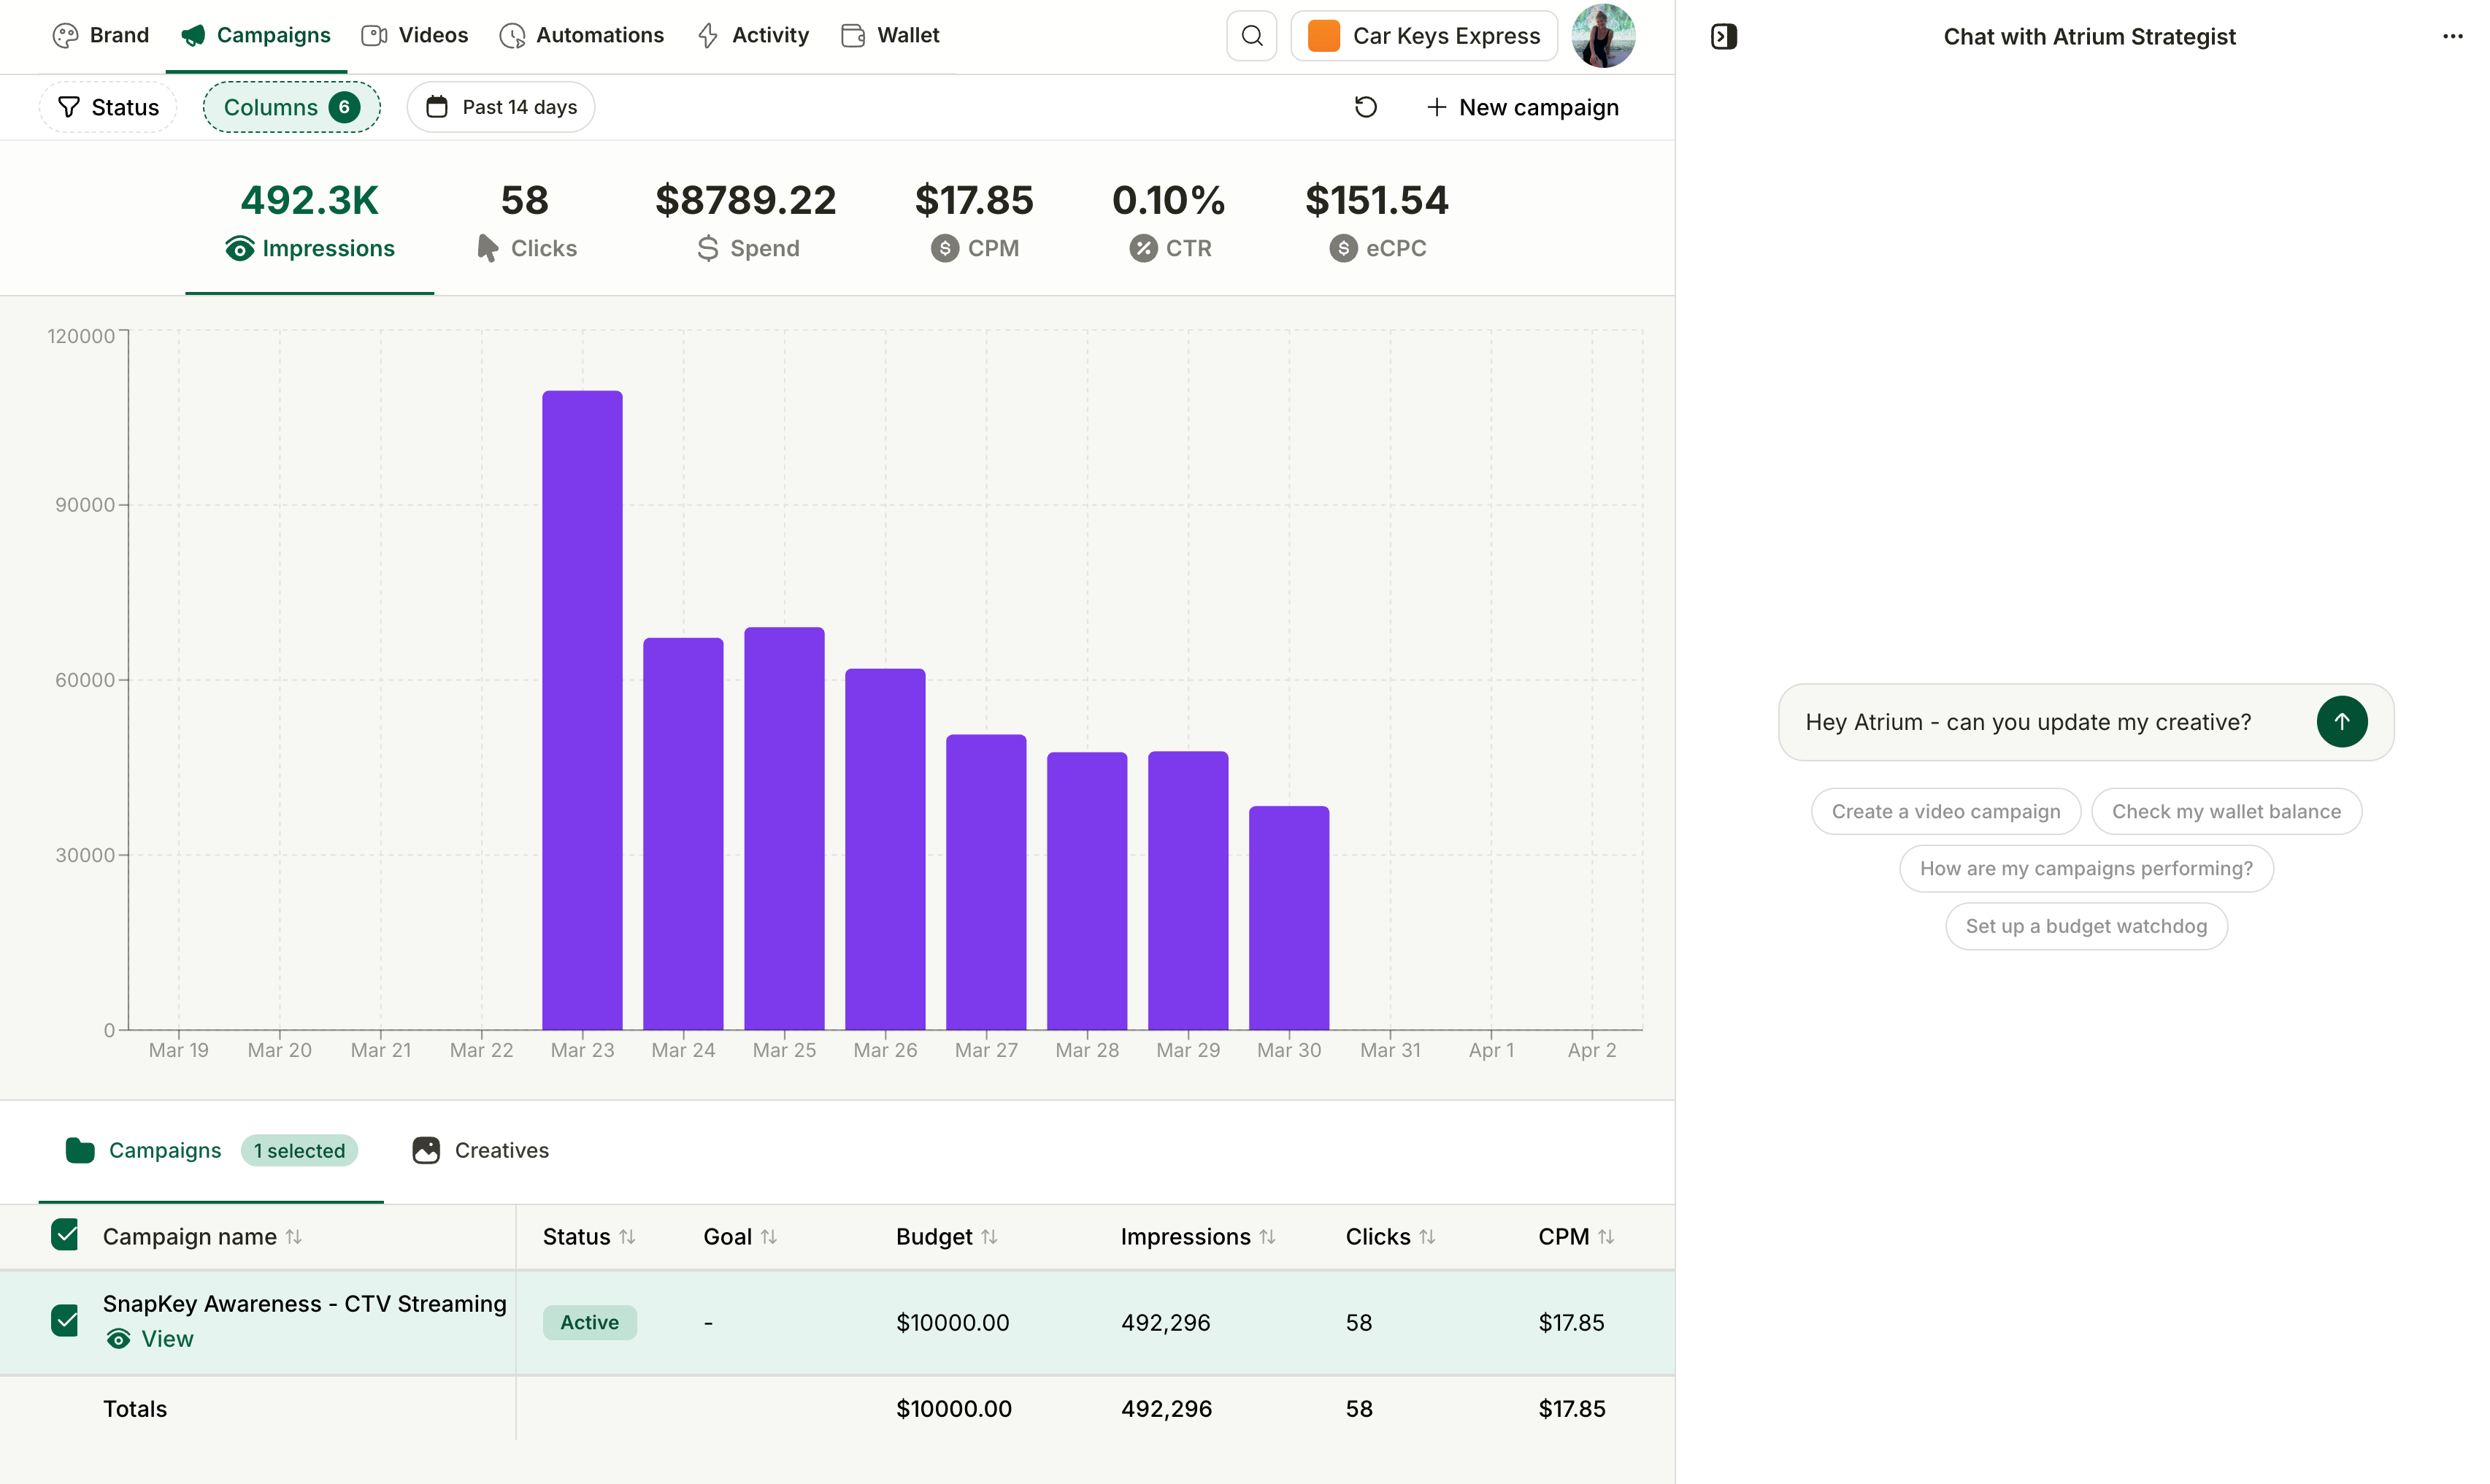Viewport: 2490px width, 1484px height.
Task: Sort by Campaign name column arrows
Action: (x=294, y=1237)
